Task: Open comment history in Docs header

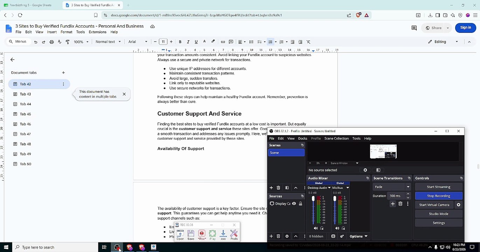Action: 414,28
